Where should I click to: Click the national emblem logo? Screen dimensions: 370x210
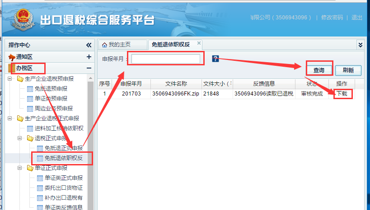(21, 19)
